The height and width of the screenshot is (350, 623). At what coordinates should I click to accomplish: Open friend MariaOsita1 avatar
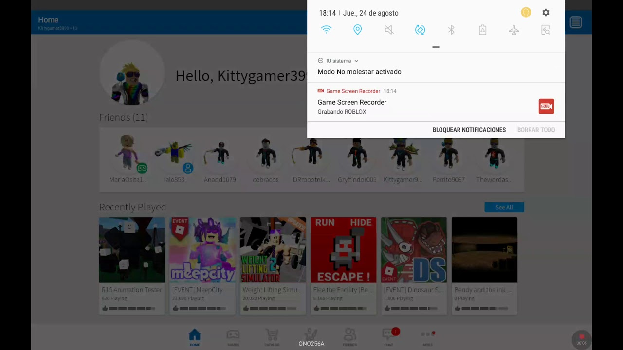click(128, 153)
